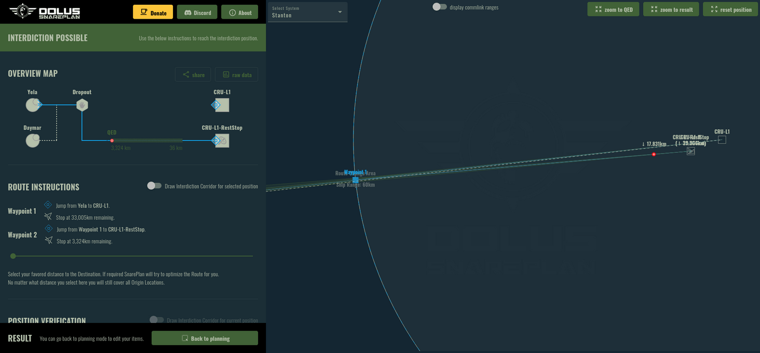The image size is (760, 353).
Task: Select the Yela moon icon on overview map
Action: coord(32,104)
